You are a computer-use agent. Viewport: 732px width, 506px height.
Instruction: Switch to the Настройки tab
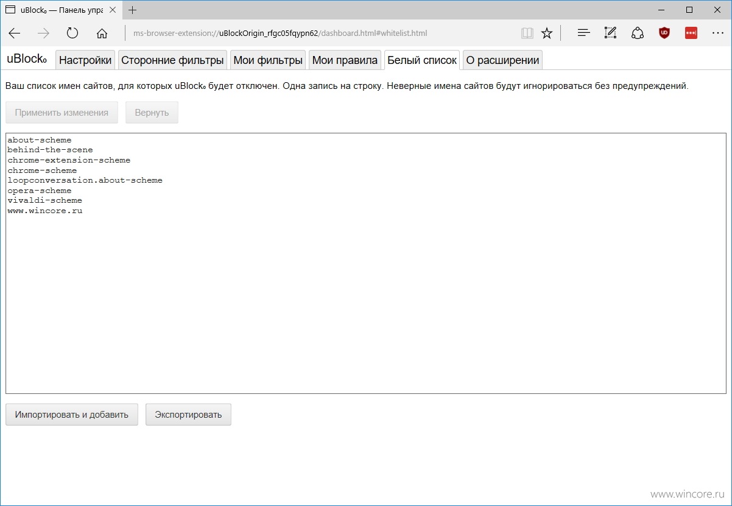pyautogui.click(x=85, y=60)
